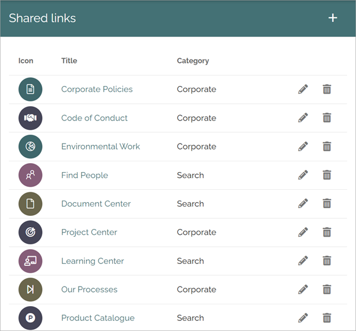This screenshot has height=331, width=356.
Task: Click the pencil icon for Find People
Action: tap(303, 175)
